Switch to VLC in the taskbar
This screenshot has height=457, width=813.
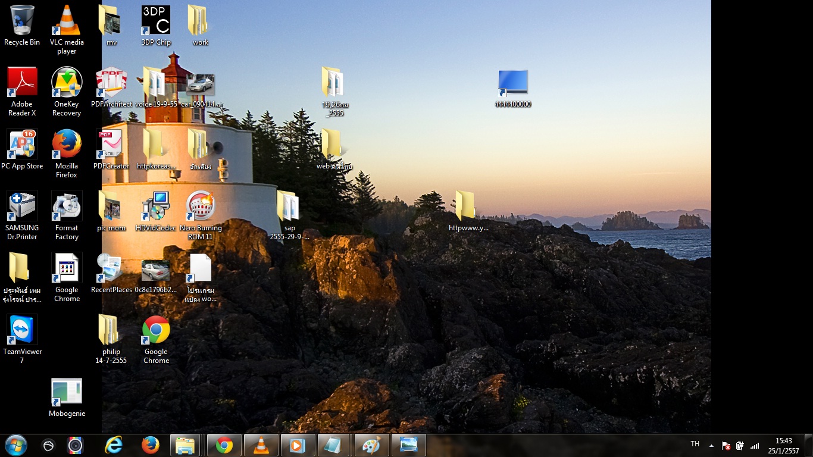pyautogui.click(x=261, y=445)
